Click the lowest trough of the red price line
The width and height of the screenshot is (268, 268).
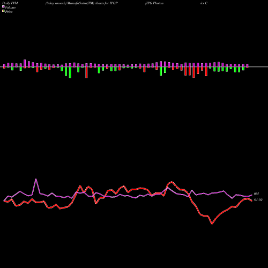[x=212, y=224]
